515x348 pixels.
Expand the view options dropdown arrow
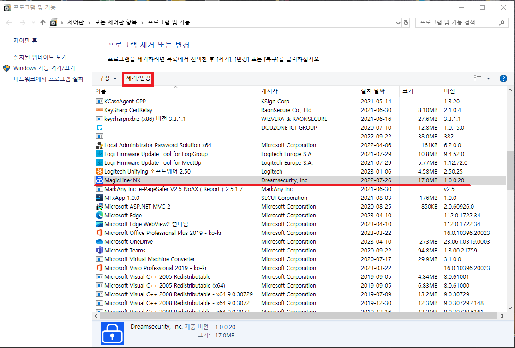[488, 78]
